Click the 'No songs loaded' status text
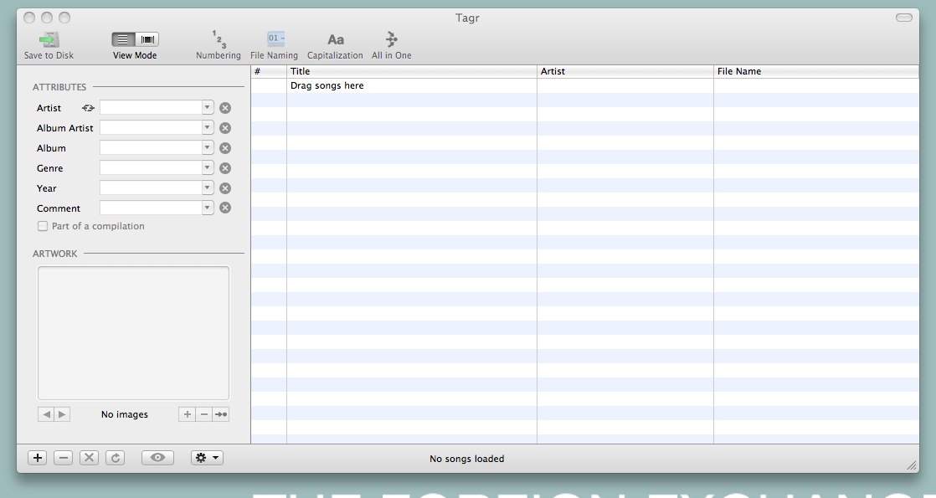The width and height of the screenshot is (936, 498). [x=467, y=459]
